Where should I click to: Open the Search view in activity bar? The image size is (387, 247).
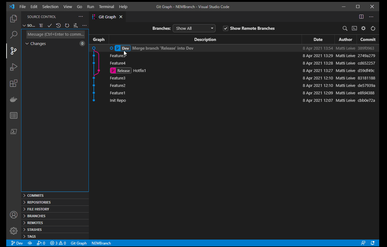[13, 35]
